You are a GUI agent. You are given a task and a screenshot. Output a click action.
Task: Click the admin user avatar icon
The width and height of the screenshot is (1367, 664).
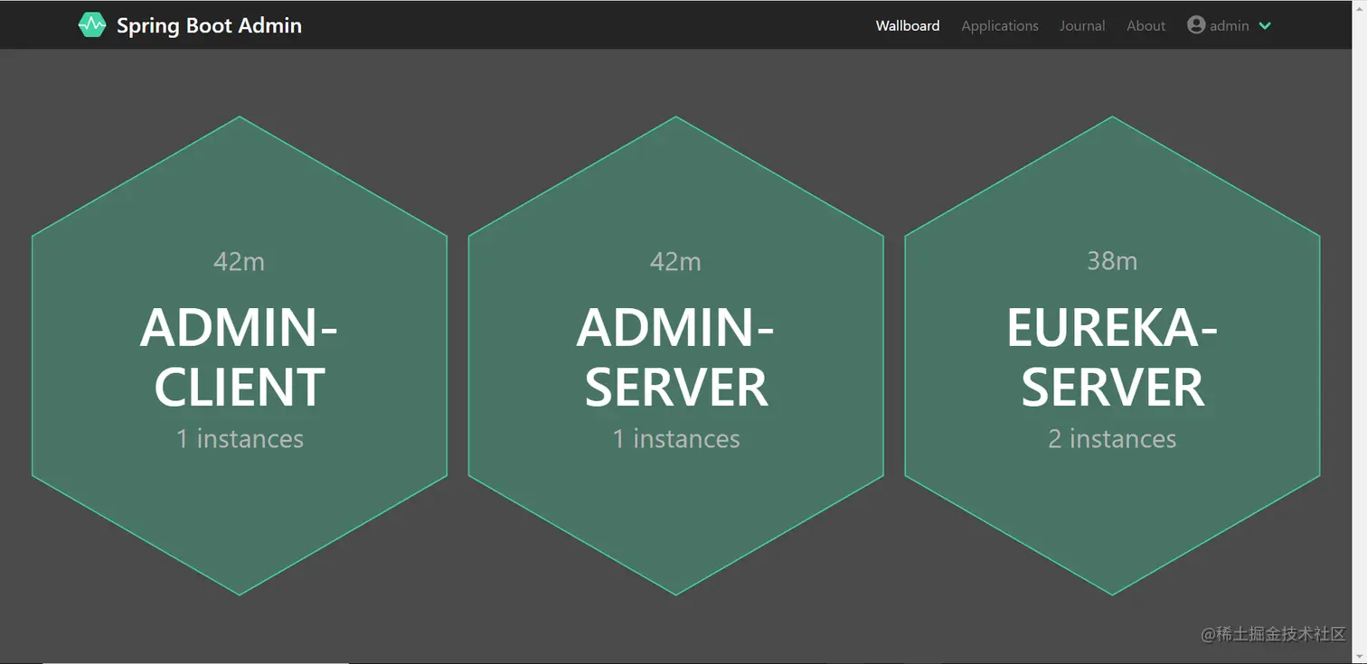coord(1196,25)
